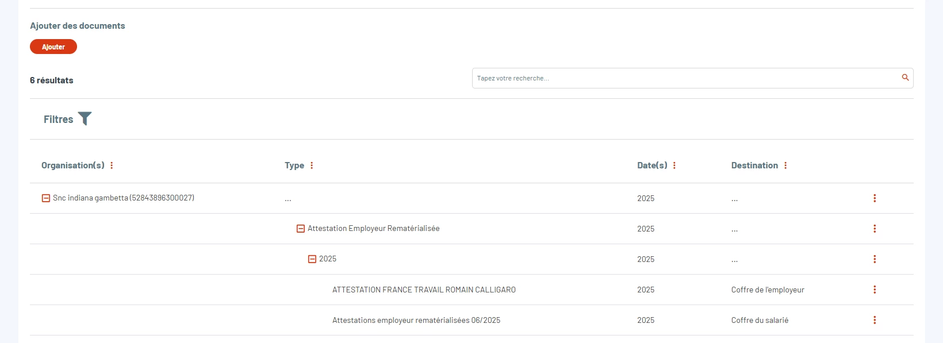Click the Ajouter button

click(x=53, y=47)
